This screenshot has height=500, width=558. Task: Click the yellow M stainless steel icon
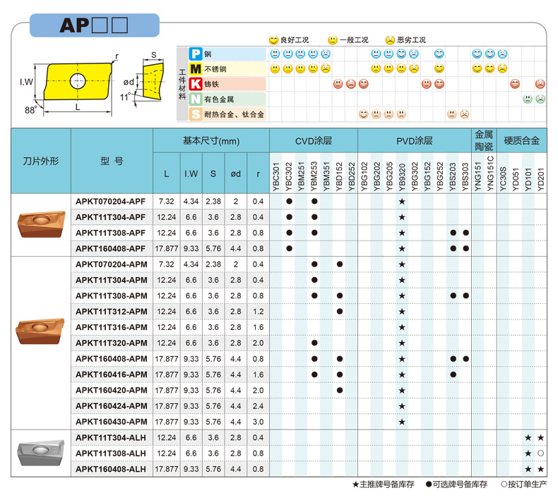(196, 68)
